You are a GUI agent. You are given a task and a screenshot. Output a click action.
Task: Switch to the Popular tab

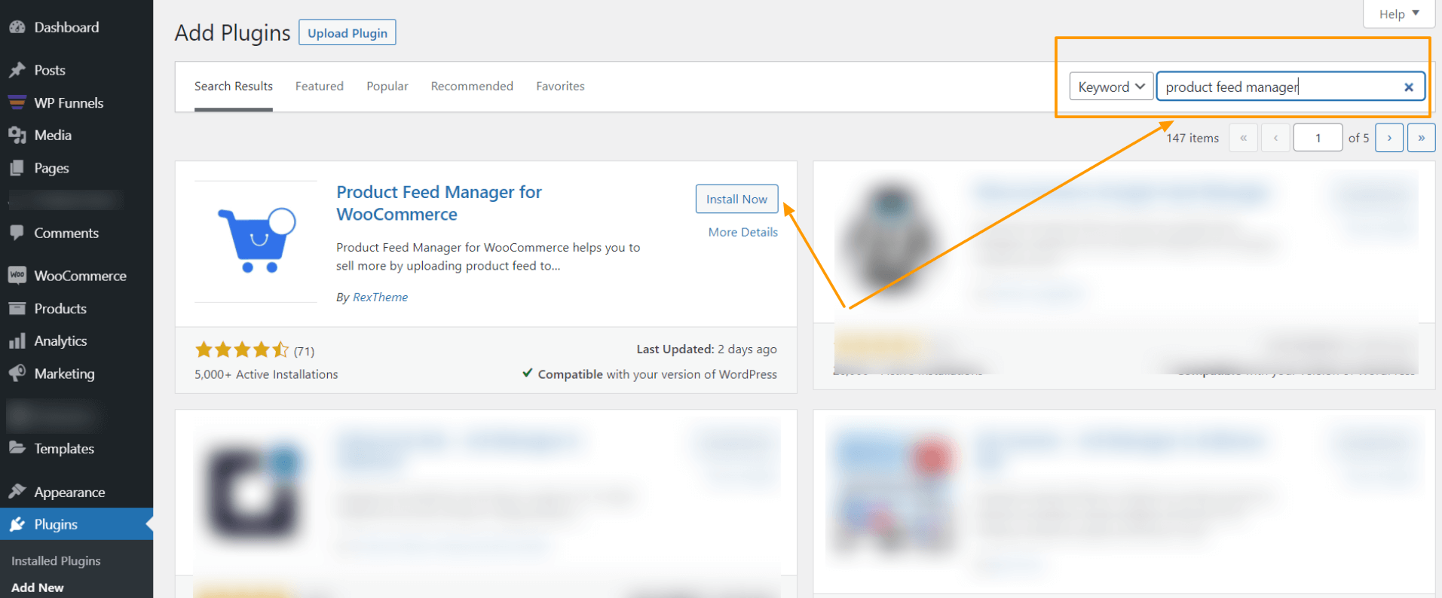(x=387, y=87)
